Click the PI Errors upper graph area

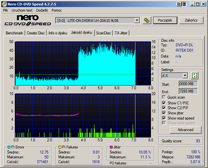83,64
